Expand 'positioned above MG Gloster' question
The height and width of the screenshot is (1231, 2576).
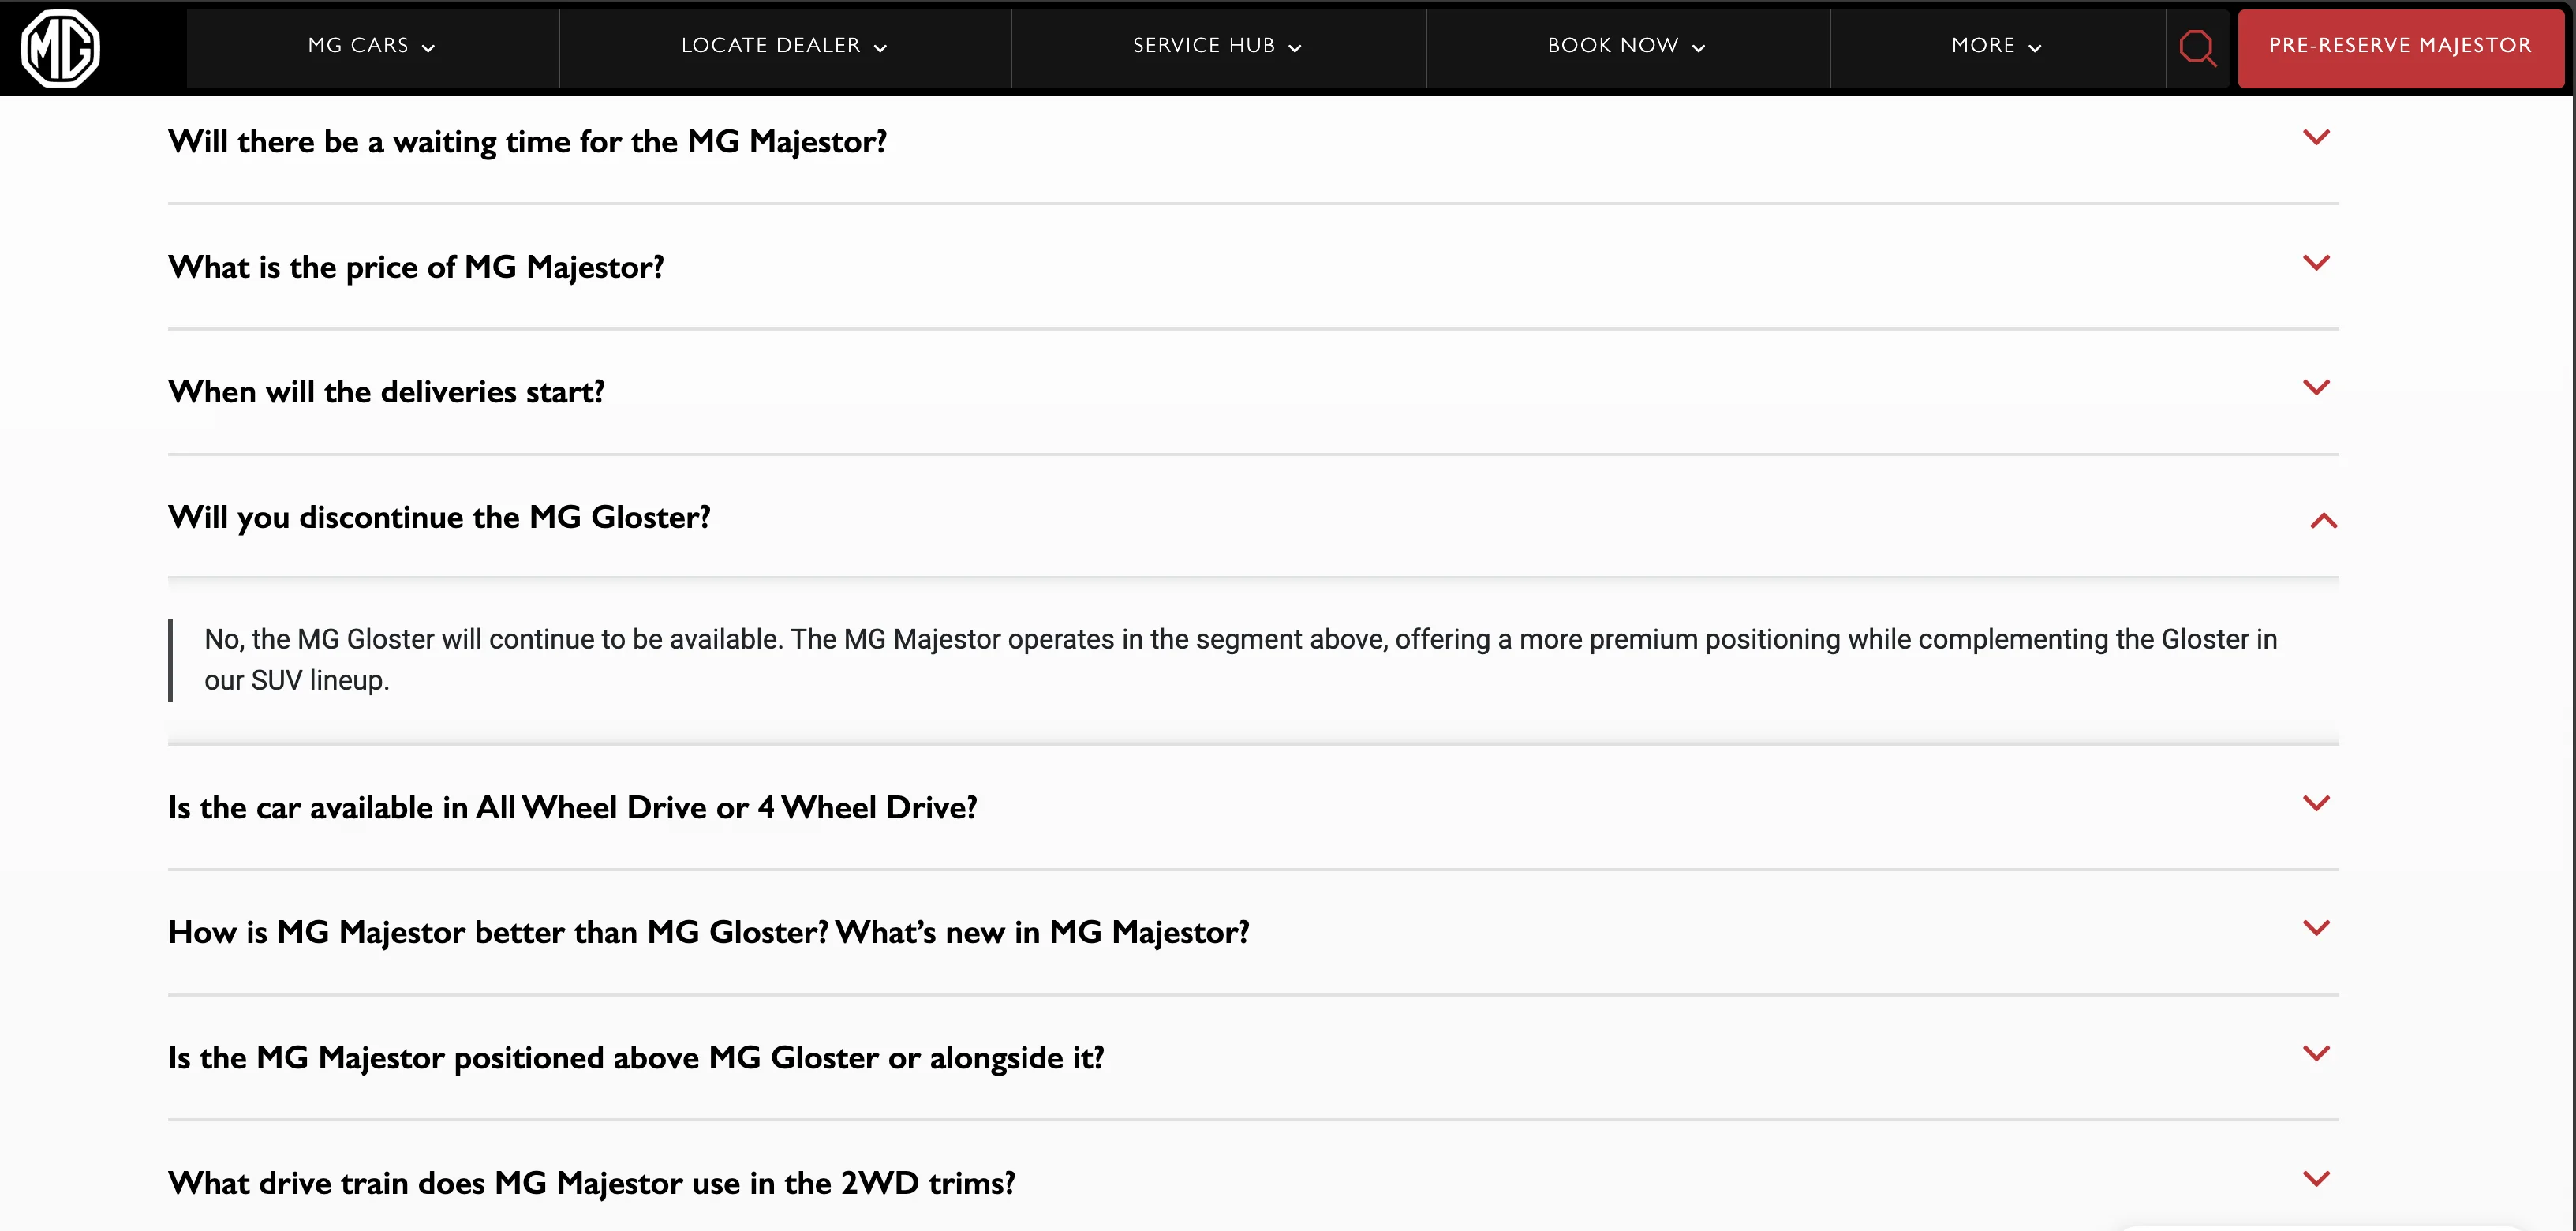636,1057
